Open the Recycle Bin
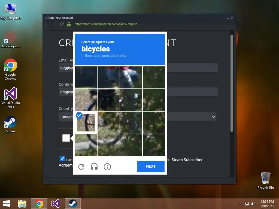The height and width of the screenshot is (209, 279). [265, 181]
